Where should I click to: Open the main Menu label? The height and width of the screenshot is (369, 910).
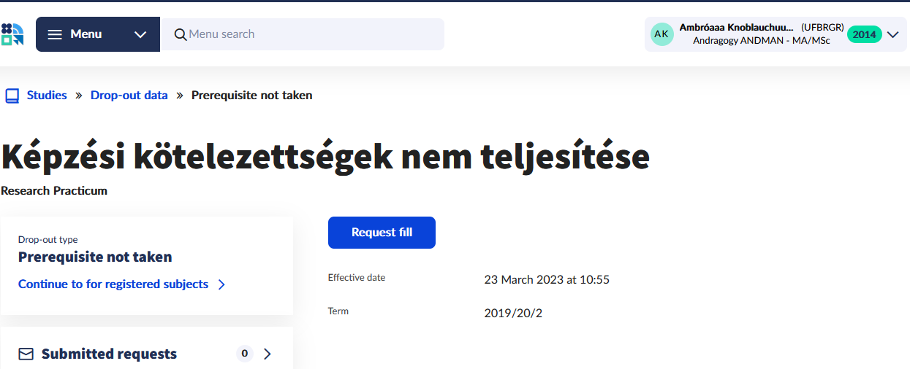(86, 34)
